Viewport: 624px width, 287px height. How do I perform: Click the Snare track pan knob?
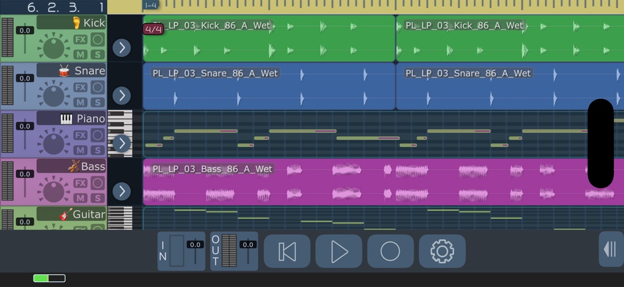coord(54,95)
